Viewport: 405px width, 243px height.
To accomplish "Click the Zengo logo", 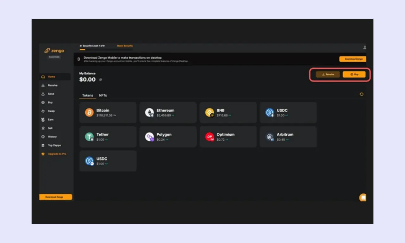I will coord(54,51).
